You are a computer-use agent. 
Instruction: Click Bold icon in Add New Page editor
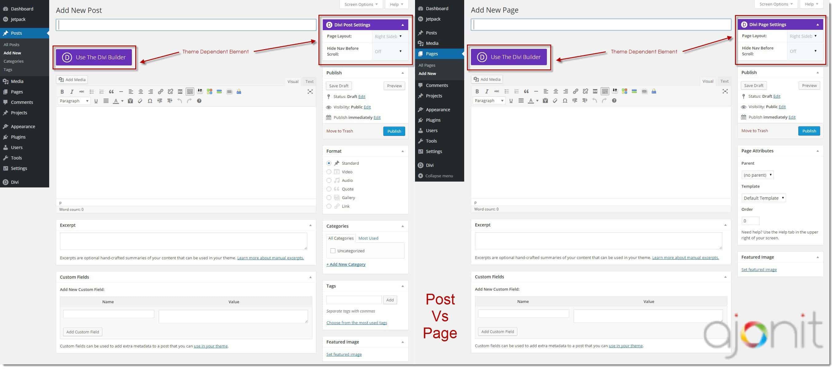pyautogui.click(x=477, y=91)
